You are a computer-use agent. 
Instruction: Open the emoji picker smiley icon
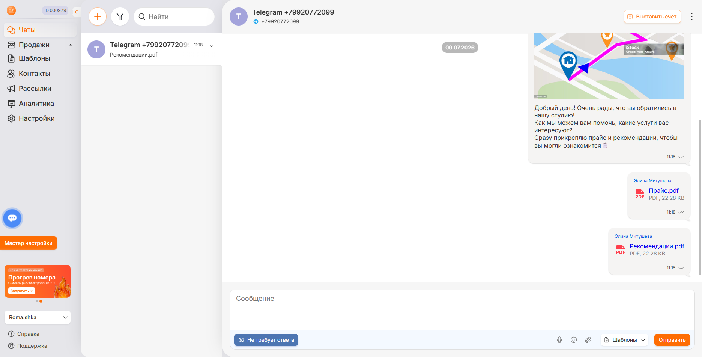pos(574,340)
